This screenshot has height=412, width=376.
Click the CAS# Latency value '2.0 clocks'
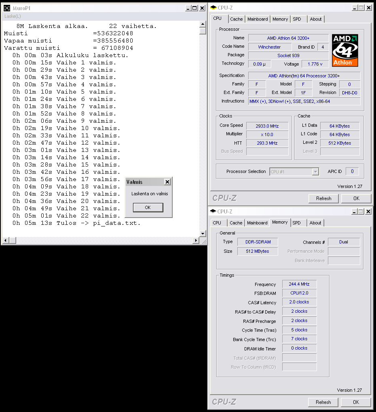(x=299, y=302)
